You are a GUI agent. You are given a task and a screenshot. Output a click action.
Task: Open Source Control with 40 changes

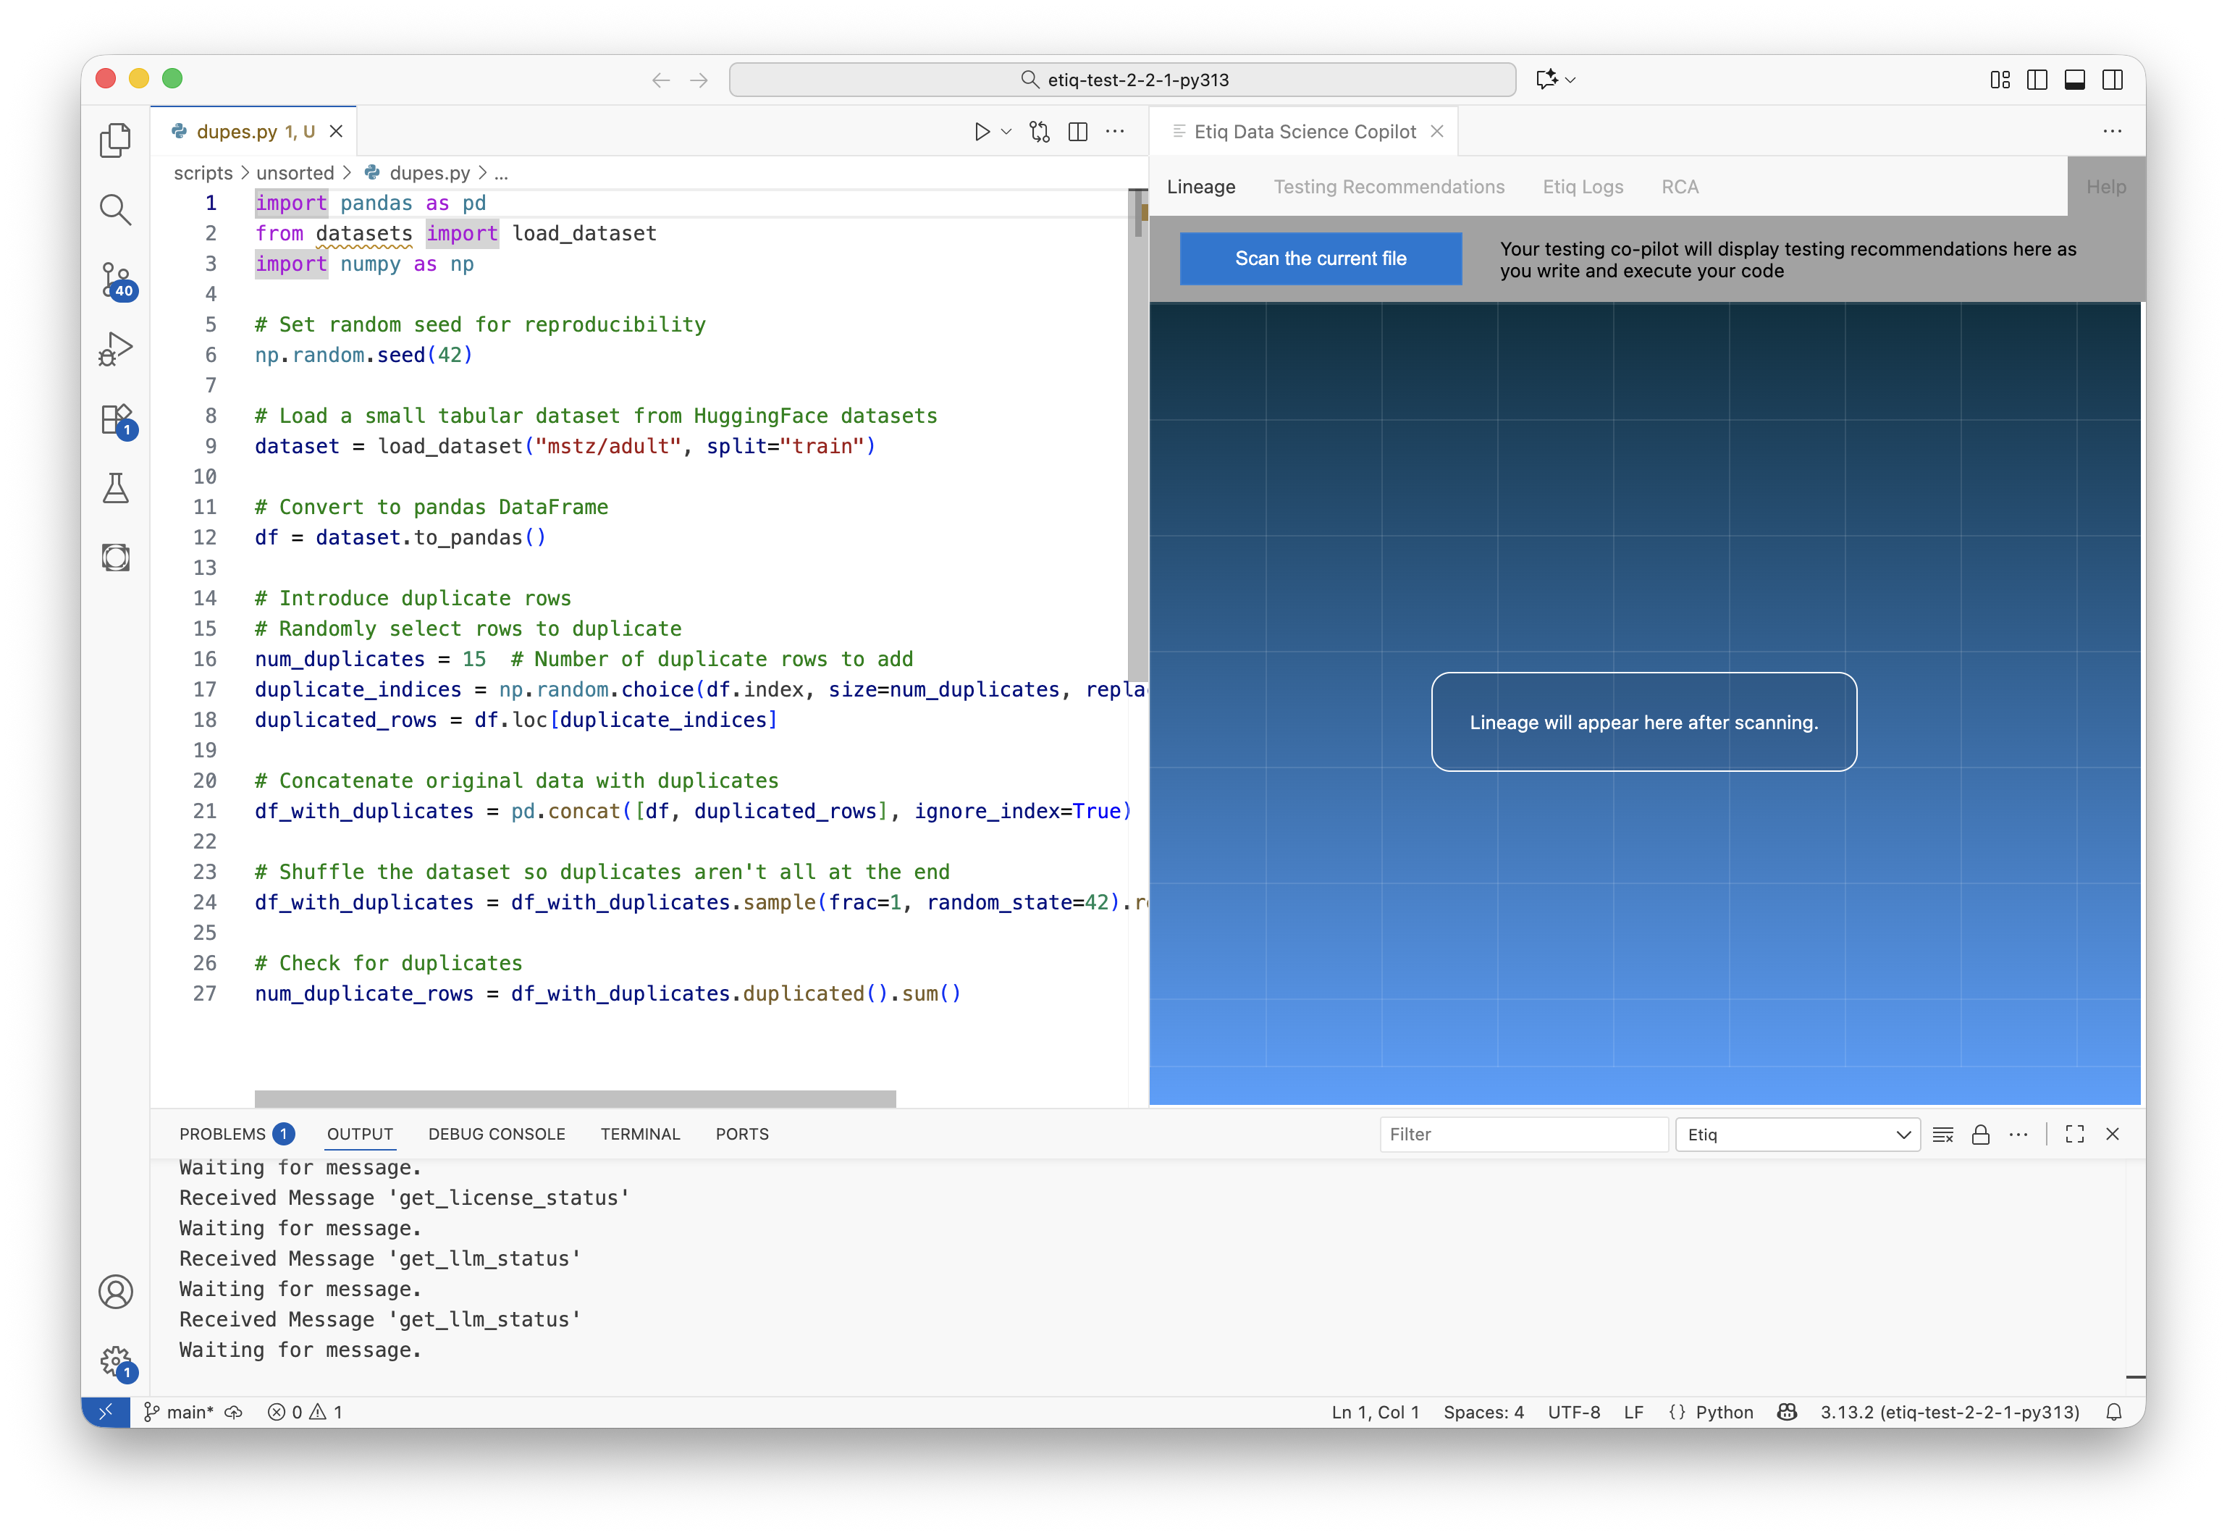(x=117, y=280)
